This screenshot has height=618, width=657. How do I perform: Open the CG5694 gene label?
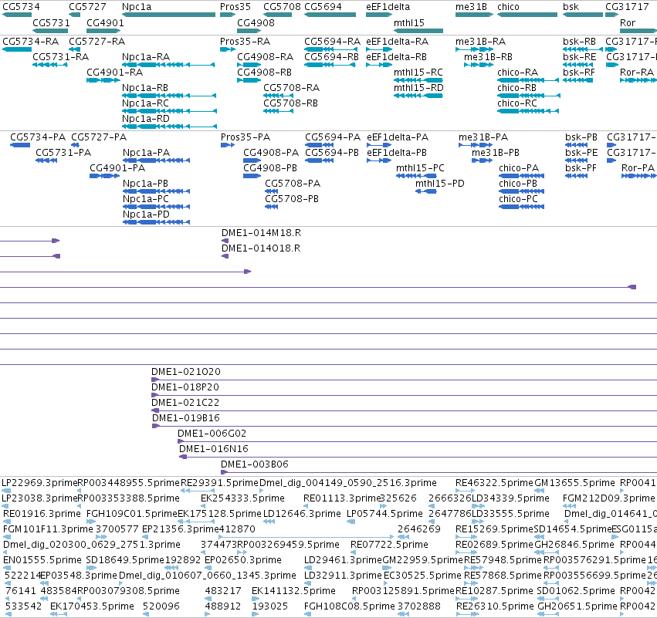point(323,7)
